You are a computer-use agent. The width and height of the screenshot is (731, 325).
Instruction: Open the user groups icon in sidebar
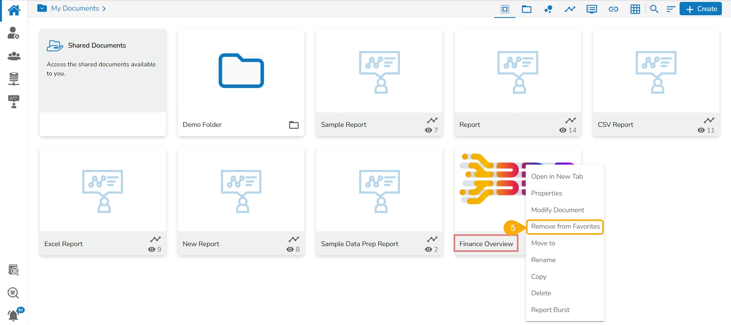click(14, 56)
